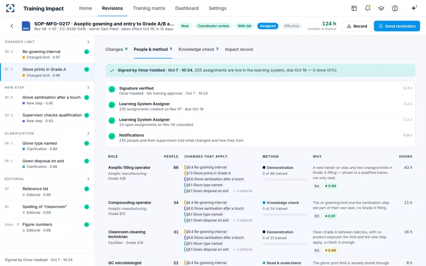
Task: Switch to the Training matrix tab
Action: (149, 8)
